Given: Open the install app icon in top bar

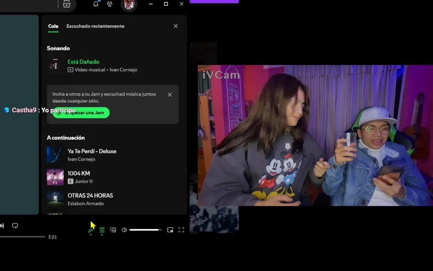Looking at the screenshot, I should click(67, 4).
